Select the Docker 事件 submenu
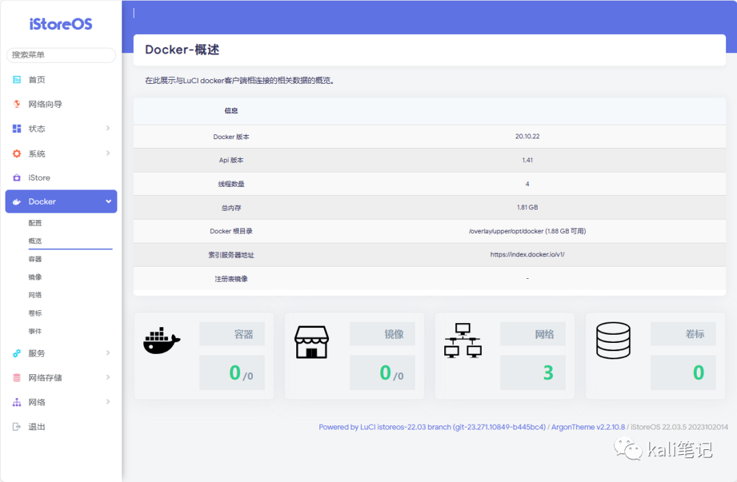Image resolution: width=737 pixels, height=482 pixels. point(35,331)
